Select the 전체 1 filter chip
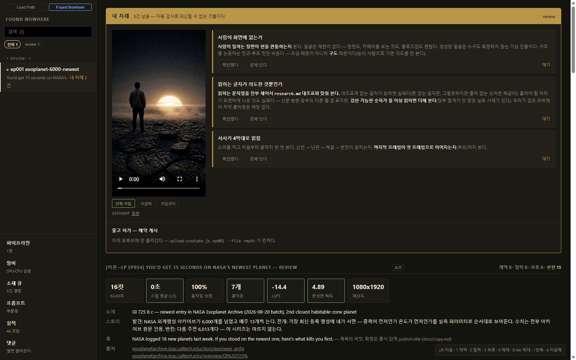 point(13,44)
